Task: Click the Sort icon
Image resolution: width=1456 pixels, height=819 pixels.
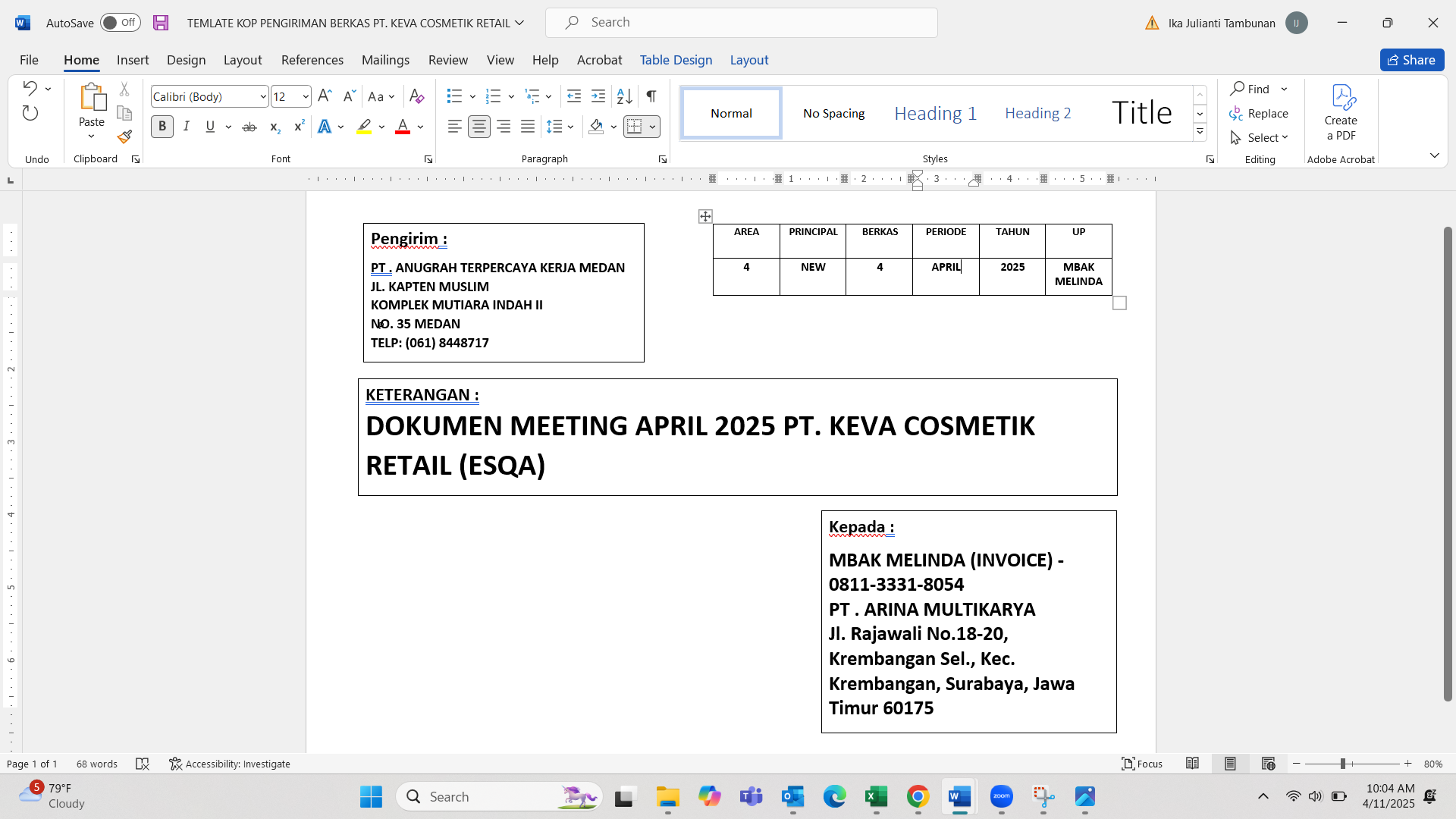Action: [x=624, y=96]
